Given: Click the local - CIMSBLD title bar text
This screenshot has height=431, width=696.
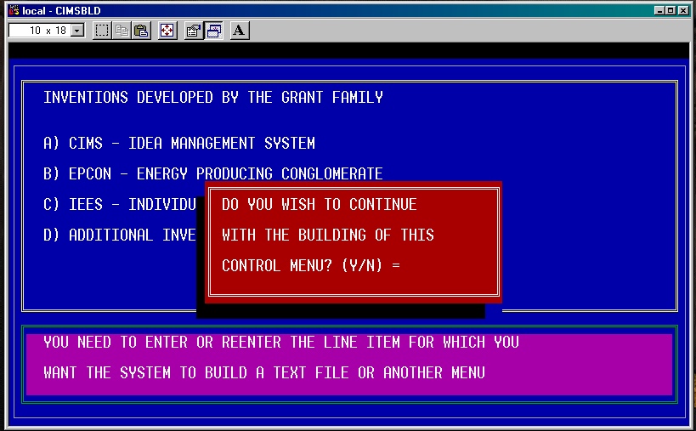Looking at the screenshot, I should click(x=61, y=10).
